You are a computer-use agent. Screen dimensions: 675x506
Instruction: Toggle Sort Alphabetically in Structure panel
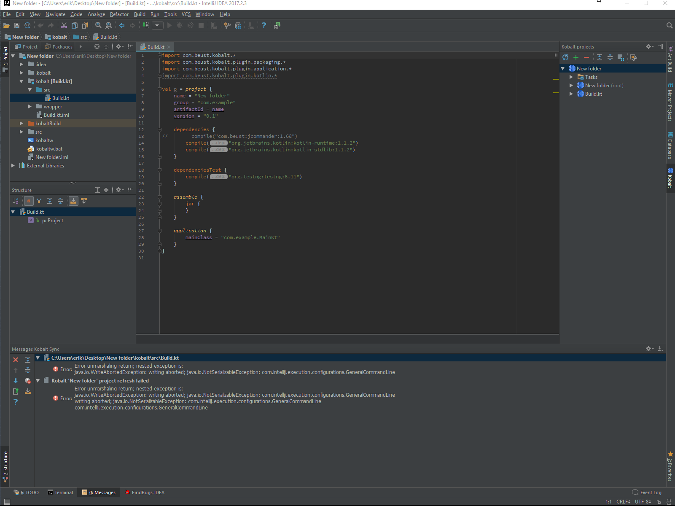[16, 201]
